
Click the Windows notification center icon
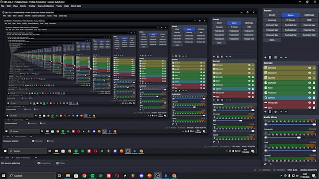314,176
